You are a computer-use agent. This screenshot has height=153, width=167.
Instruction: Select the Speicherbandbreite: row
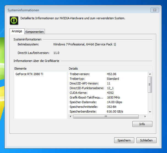point(108,111)
